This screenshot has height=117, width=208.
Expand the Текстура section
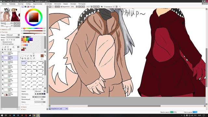tap(4, 32)
